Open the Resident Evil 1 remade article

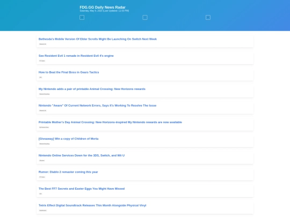[x=76, y=56]
